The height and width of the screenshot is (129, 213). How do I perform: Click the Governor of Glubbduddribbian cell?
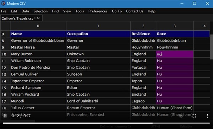click(38, 41)
